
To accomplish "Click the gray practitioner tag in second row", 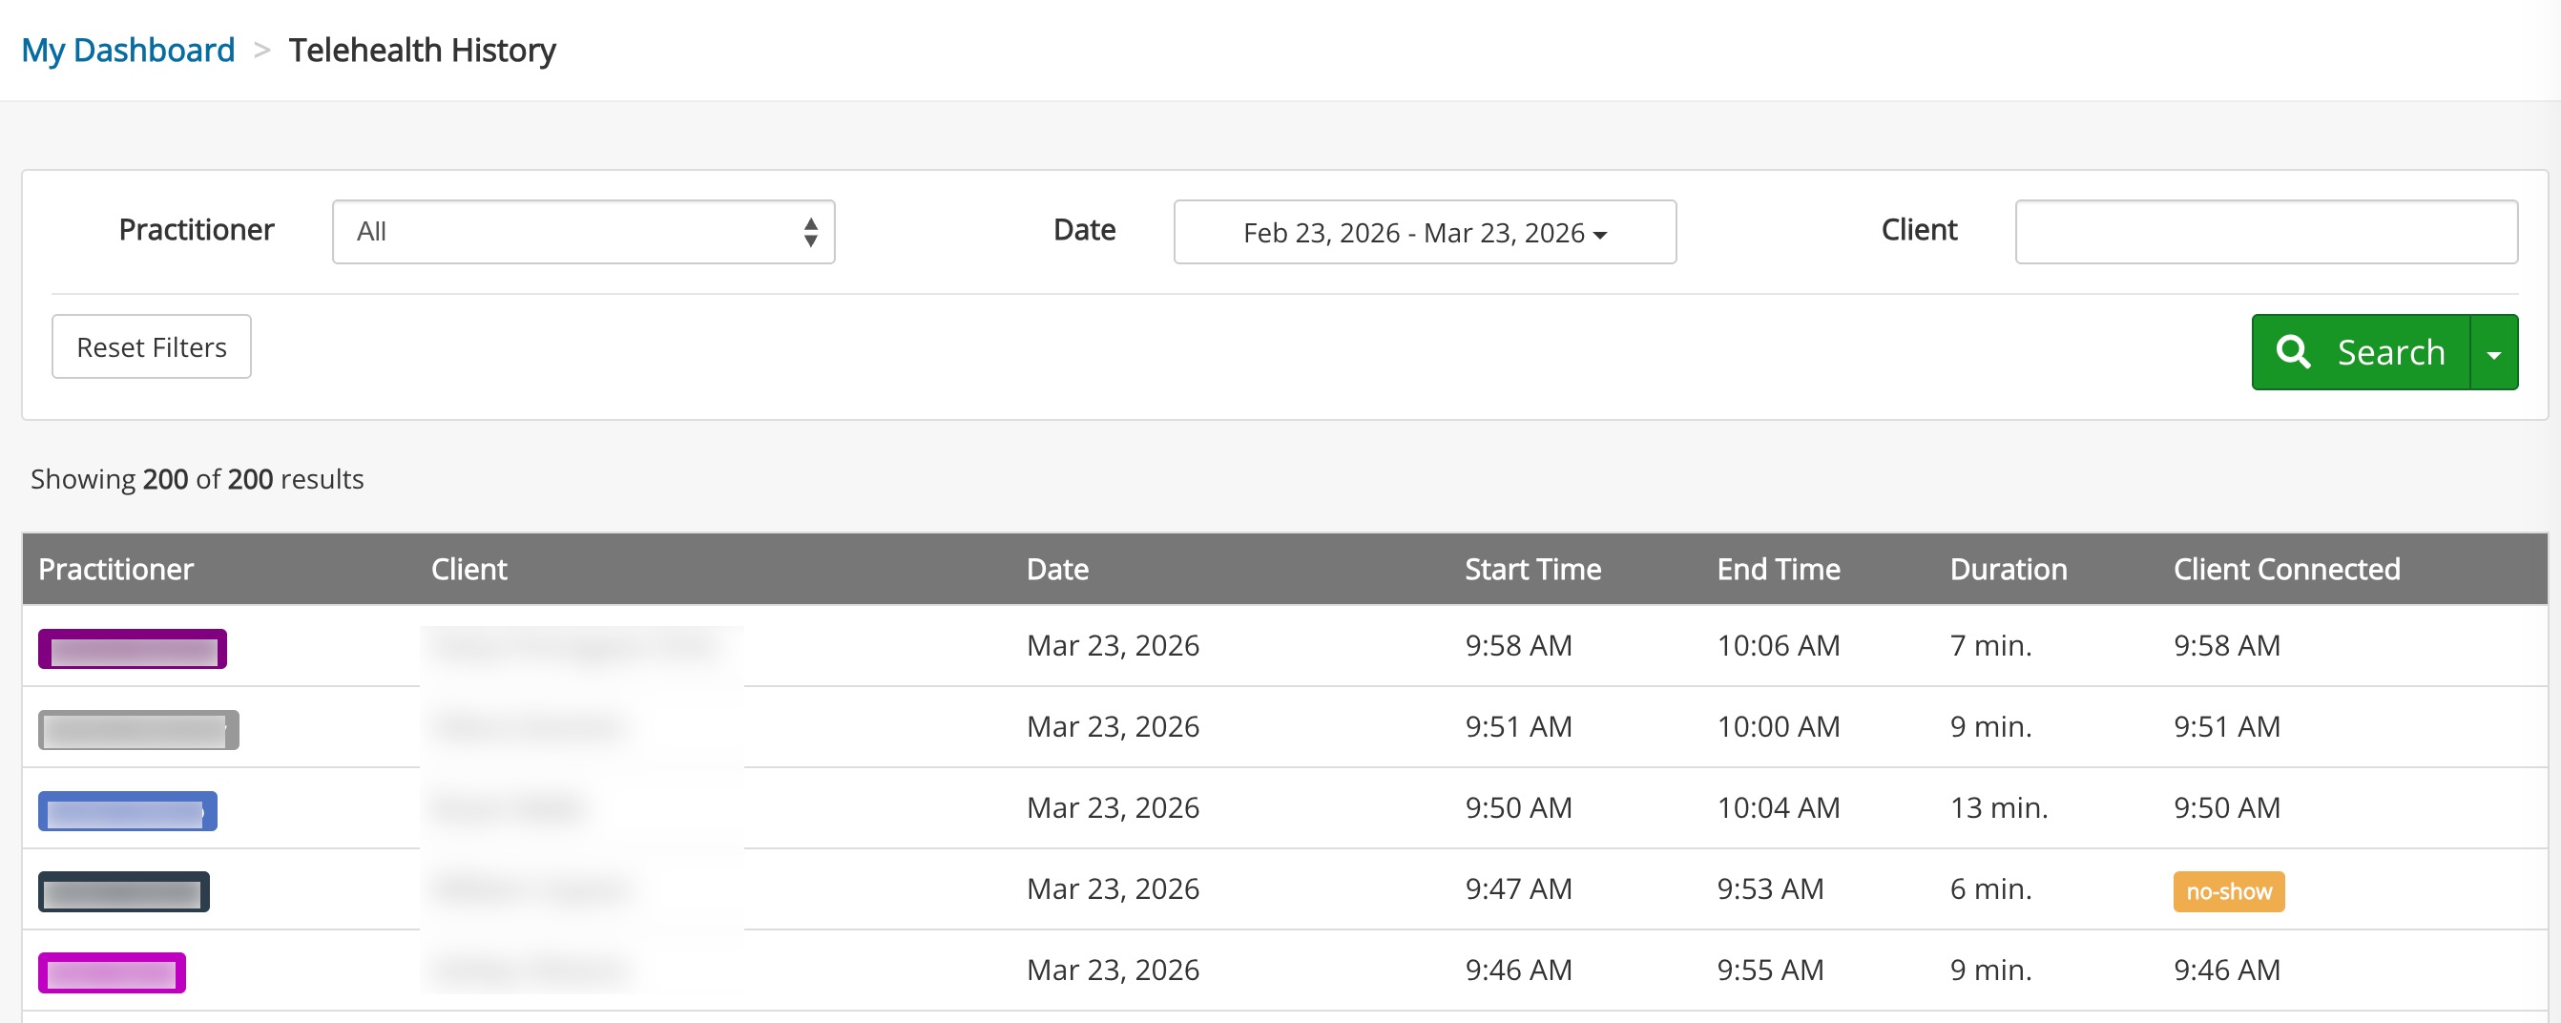I will pyautogui.click(x=138, y=730).
